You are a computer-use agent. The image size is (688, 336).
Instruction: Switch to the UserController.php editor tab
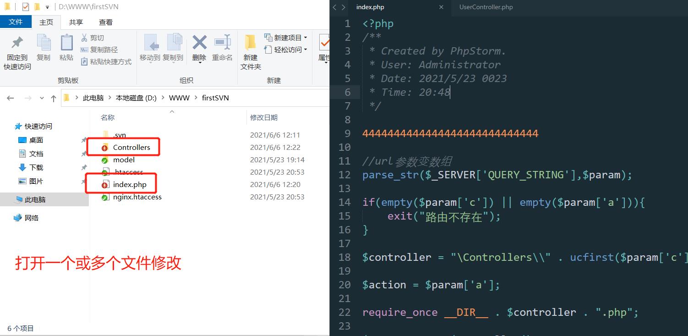click(486, 7)
